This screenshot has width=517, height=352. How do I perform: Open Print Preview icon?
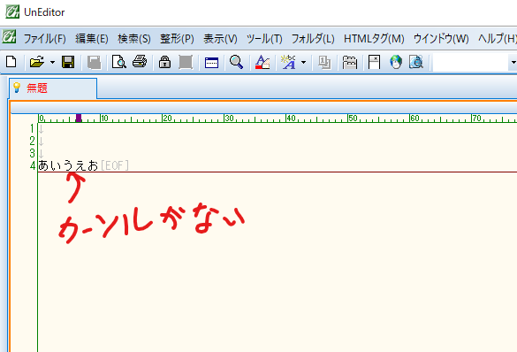click(x=119, y=62)
